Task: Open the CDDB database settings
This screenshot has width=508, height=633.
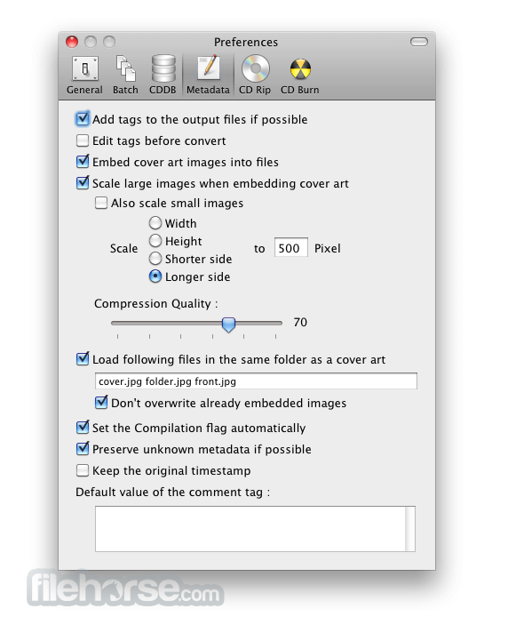Action: point(163,76)
